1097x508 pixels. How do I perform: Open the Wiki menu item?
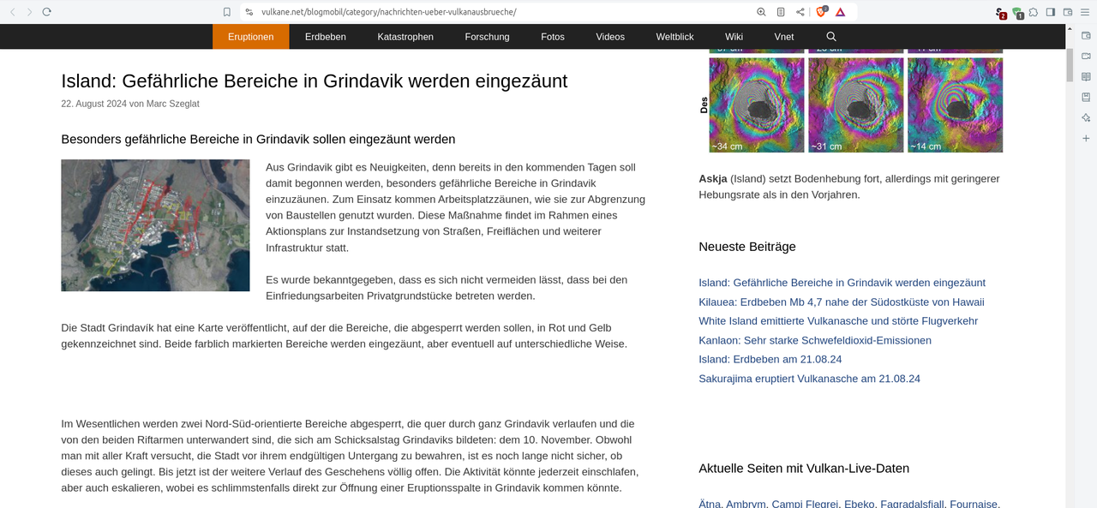[x=734, y=37]
